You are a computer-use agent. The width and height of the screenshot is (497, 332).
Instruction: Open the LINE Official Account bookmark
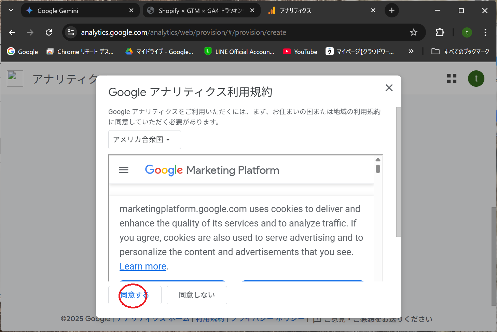(x=239, y=52)
